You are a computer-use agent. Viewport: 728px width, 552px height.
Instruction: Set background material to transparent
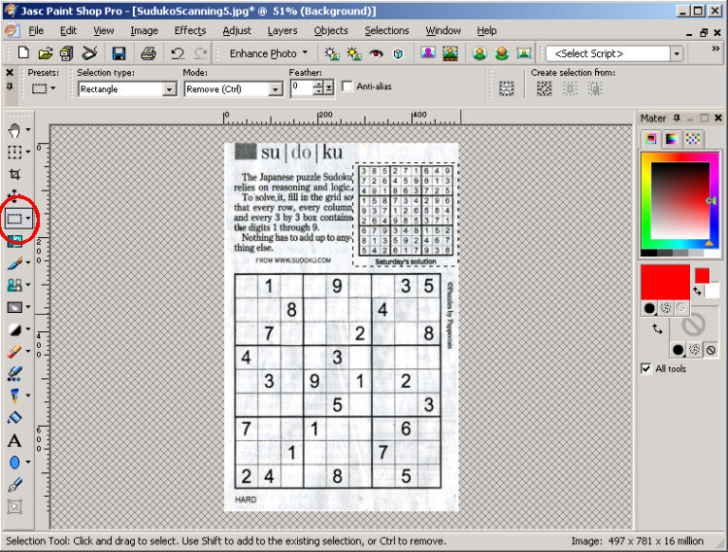711,350
